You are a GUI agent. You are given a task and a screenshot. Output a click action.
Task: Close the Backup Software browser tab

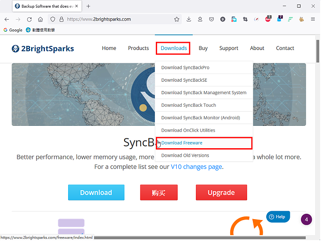[x=77, y=6]
